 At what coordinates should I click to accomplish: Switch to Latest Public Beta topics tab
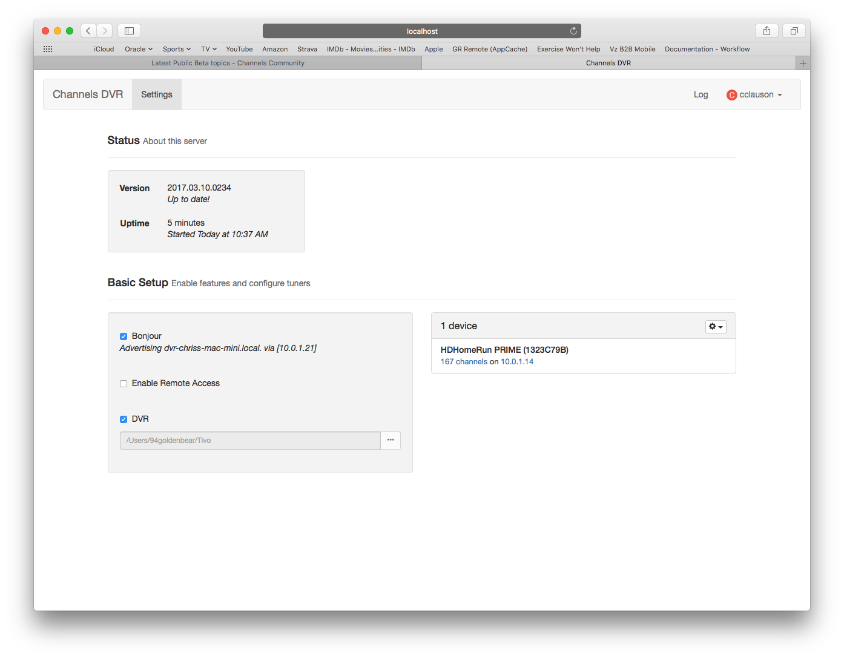pos(228,63)
